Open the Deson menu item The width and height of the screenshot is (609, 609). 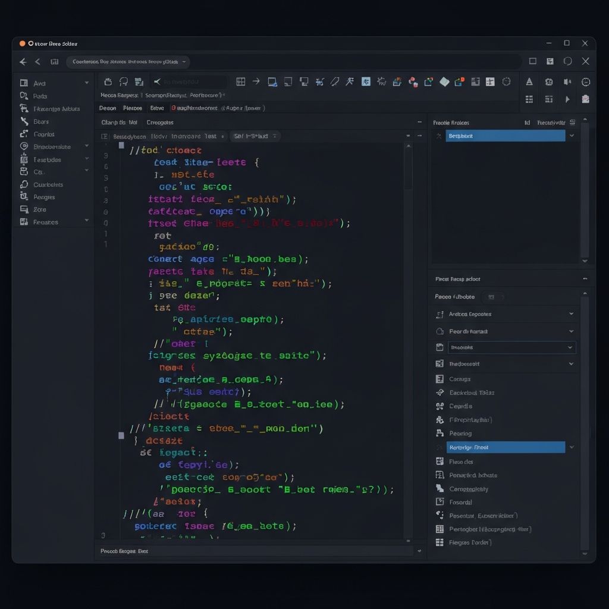(108, 108)
